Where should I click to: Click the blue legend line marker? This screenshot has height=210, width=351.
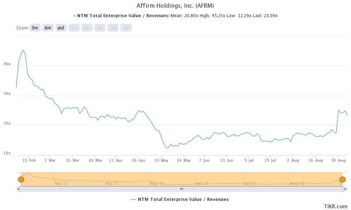133,199
